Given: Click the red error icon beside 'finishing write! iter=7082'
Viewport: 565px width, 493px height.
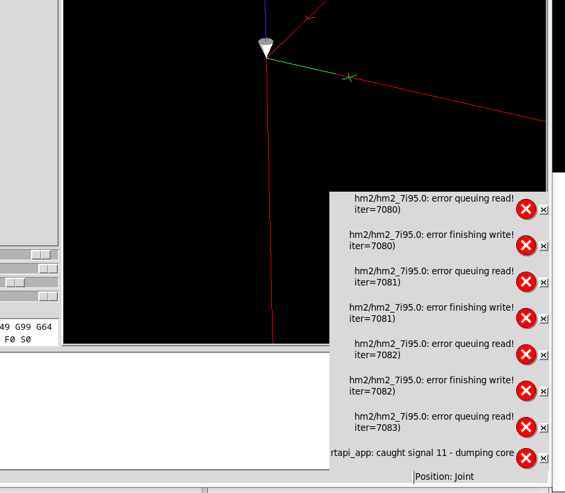Looking at the screenshot, I should click(526, 391).
